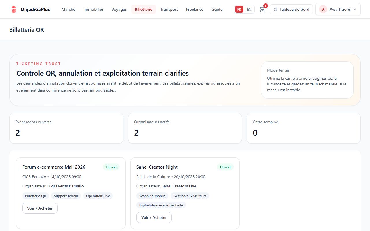
Task: Click Ouvert status on Forum e-commerce card
Action: (111, 167)
